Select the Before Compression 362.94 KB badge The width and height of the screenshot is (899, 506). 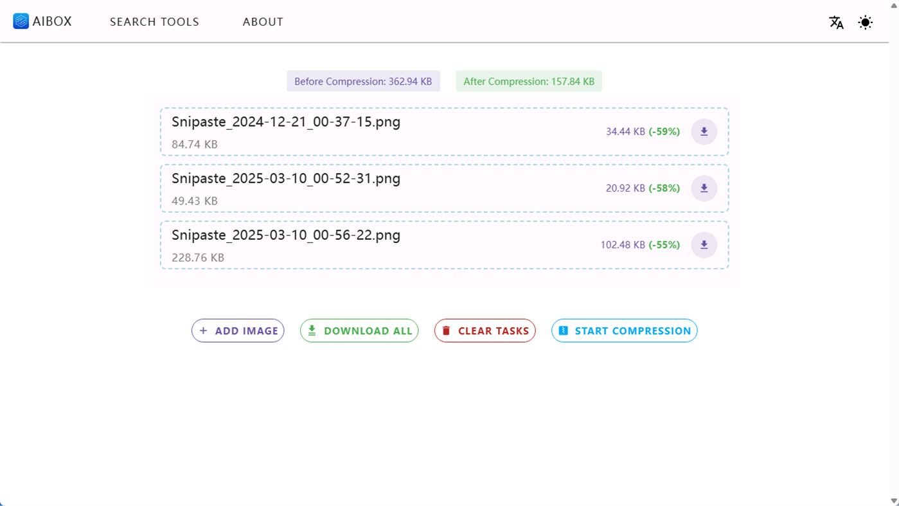tap(363, 81)
